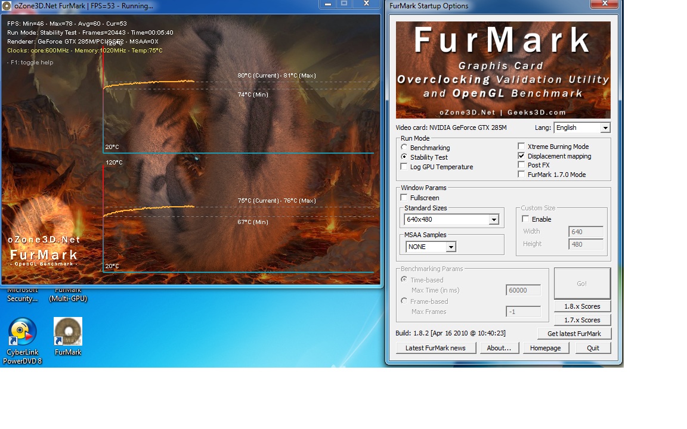Click the Clocks core/memory/temp line
The width and height of the screenshot is (687, 429).
(85, 50)
